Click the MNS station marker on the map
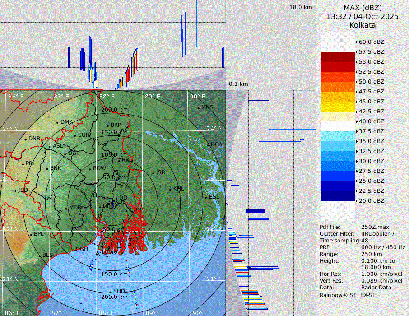The image size is (409, 316). [x=198, y=108]
